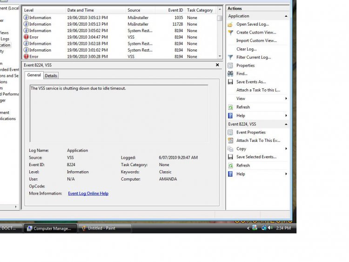Collapse the Event 8224, VSS actions section
This screenshot has height=262, width=349.
click(286, 124)
